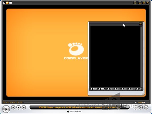Click the playlist window resize grip
The height and width of the screenshot is (114, 152).
143,94
